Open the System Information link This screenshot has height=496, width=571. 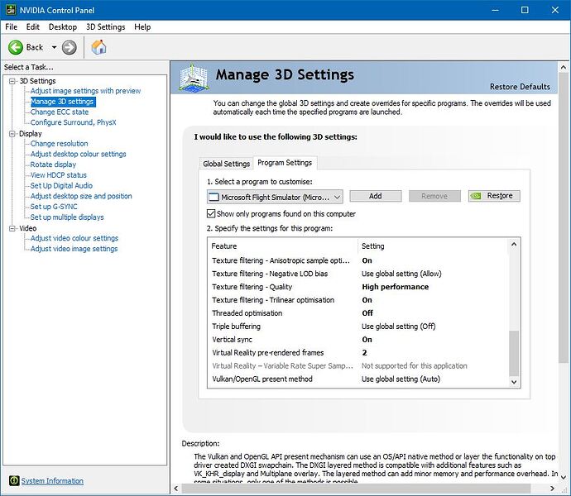coord(52,481)
